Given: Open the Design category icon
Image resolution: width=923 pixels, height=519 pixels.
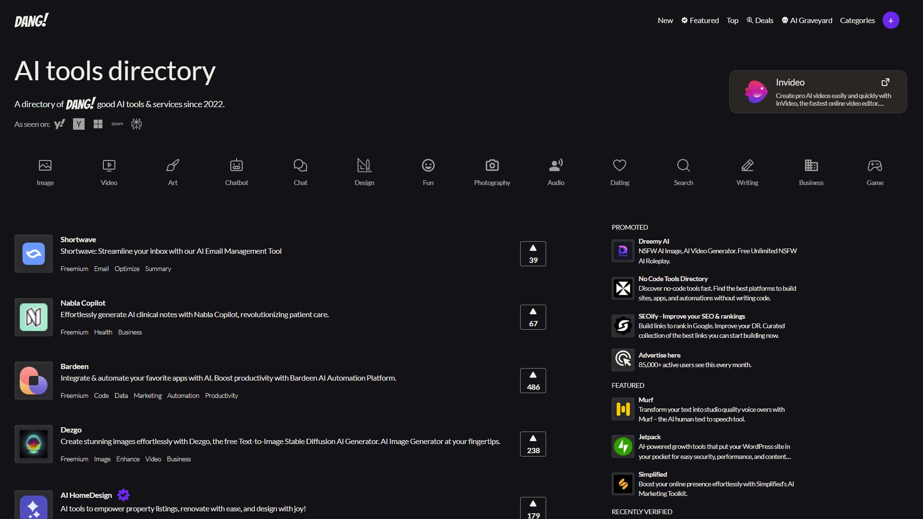Looking at the screenshot, I should 364,165.
